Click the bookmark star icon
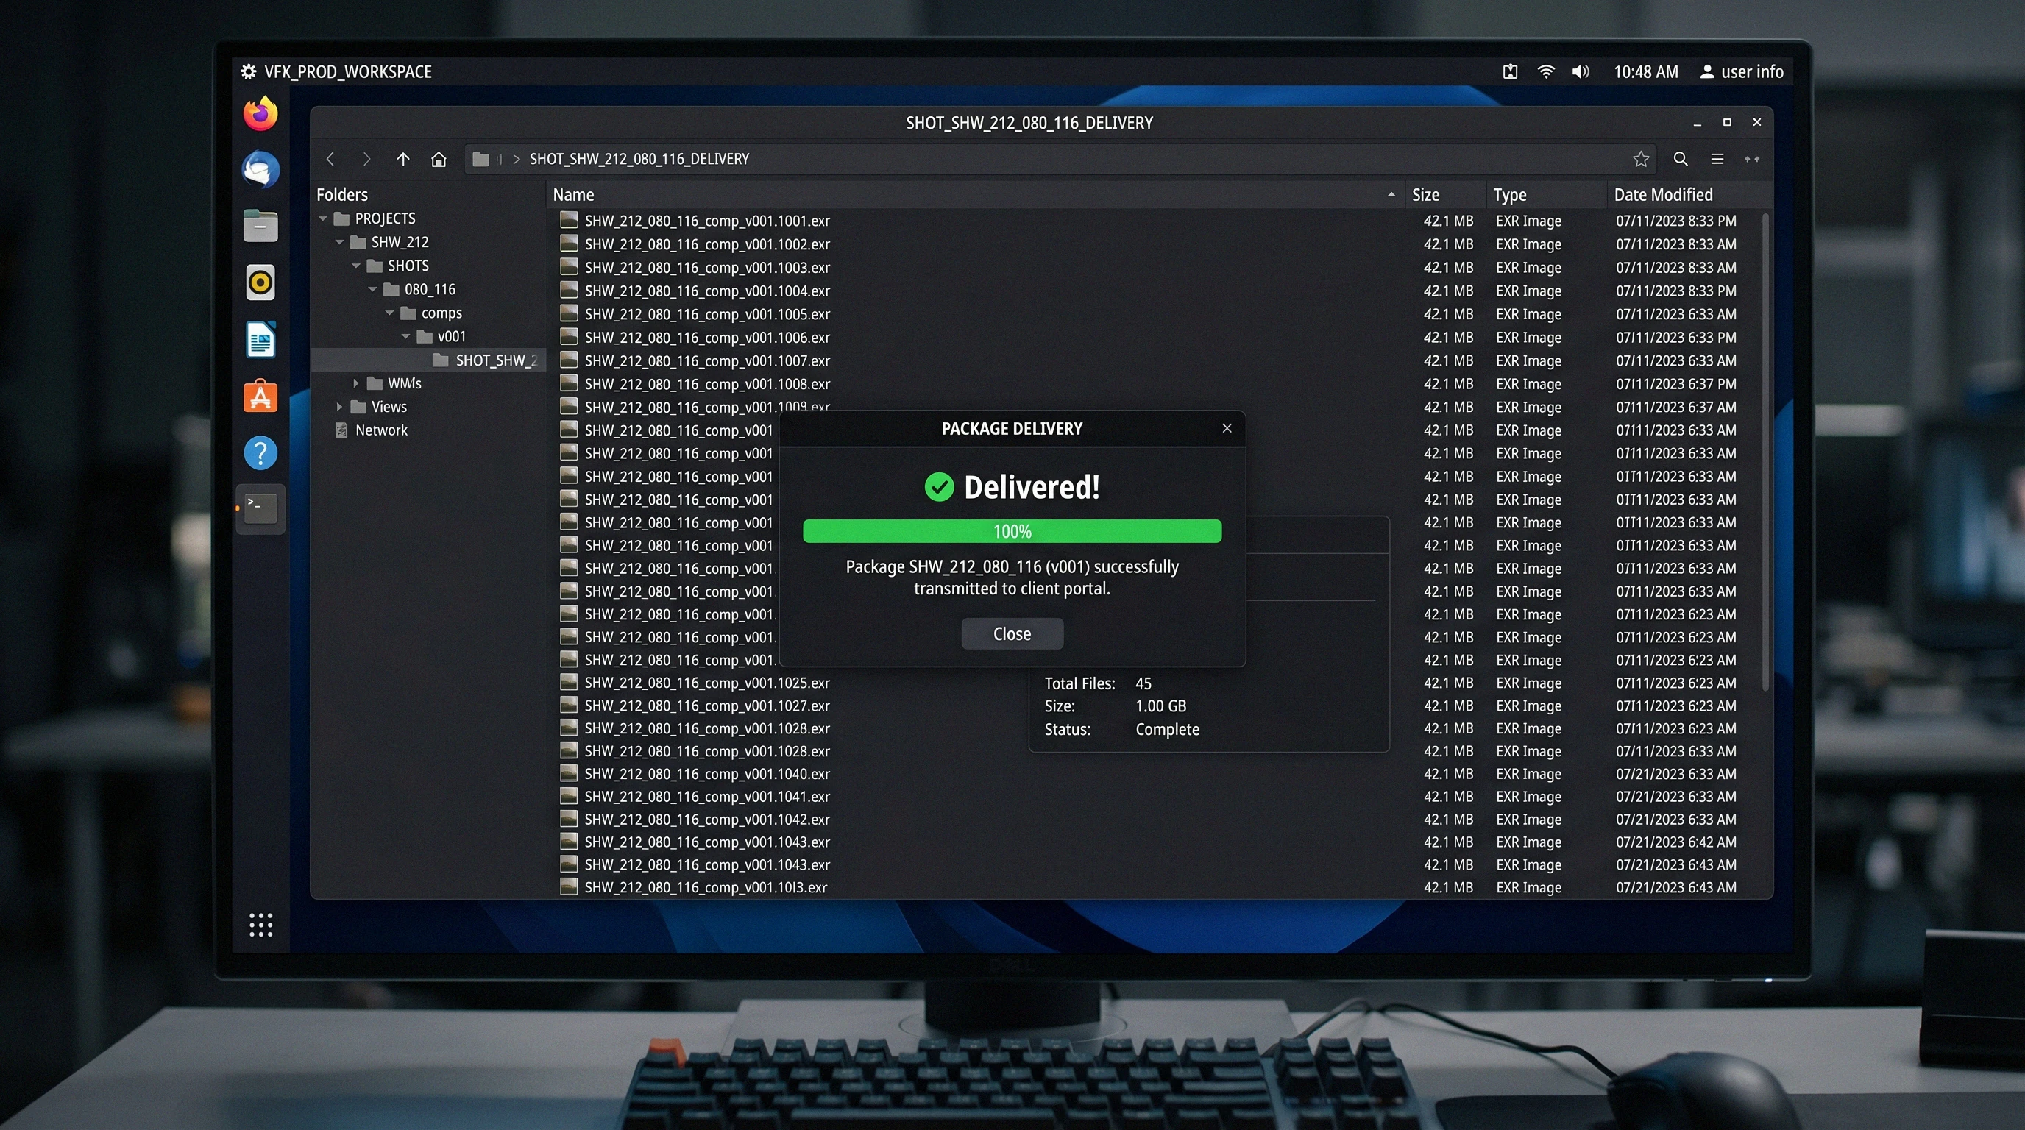The image size is (2025, 1130). (1641, 160)
